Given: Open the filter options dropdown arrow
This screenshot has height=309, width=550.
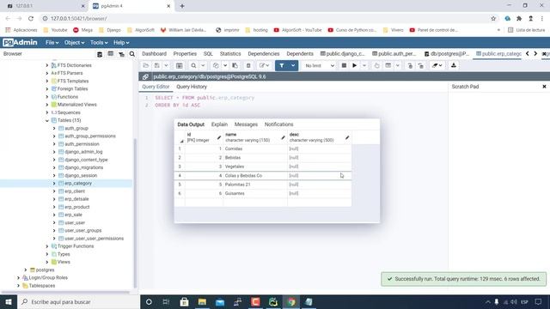Looking at the screenshot, I should coord(293,65).
